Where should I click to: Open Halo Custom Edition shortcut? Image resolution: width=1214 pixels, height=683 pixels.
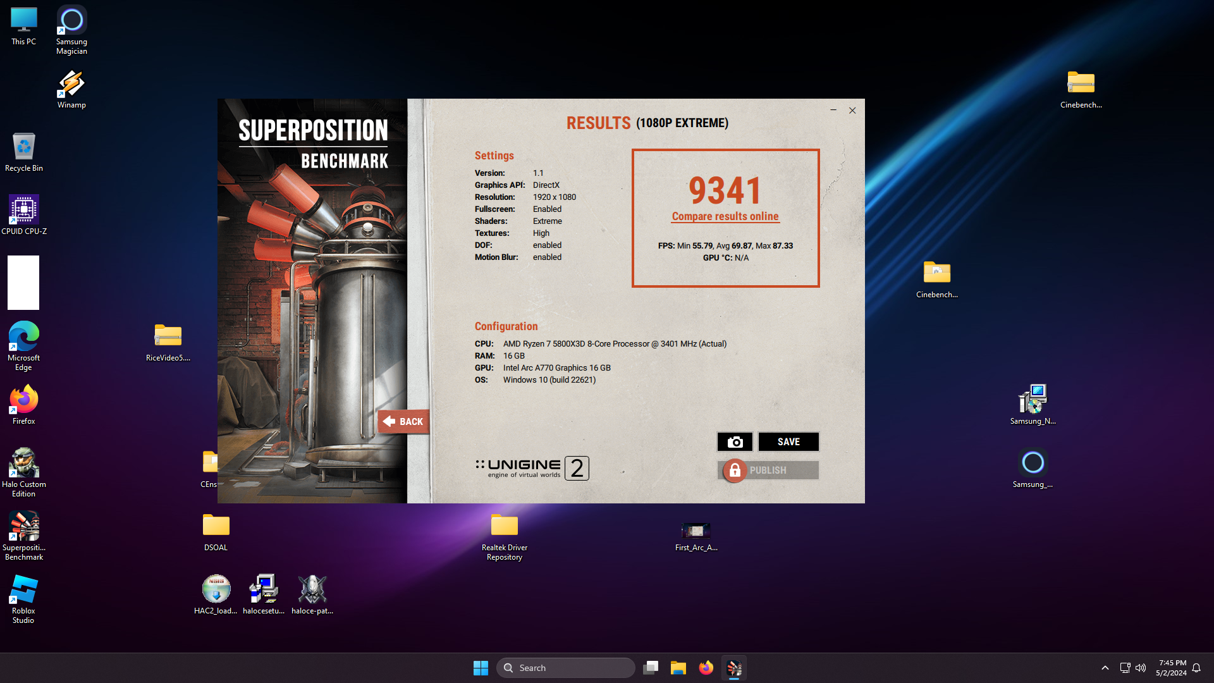point(24,472)
